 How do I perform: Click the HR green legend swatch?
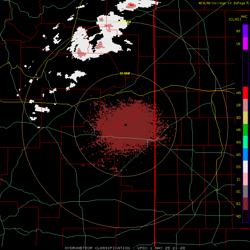[245, 130]
